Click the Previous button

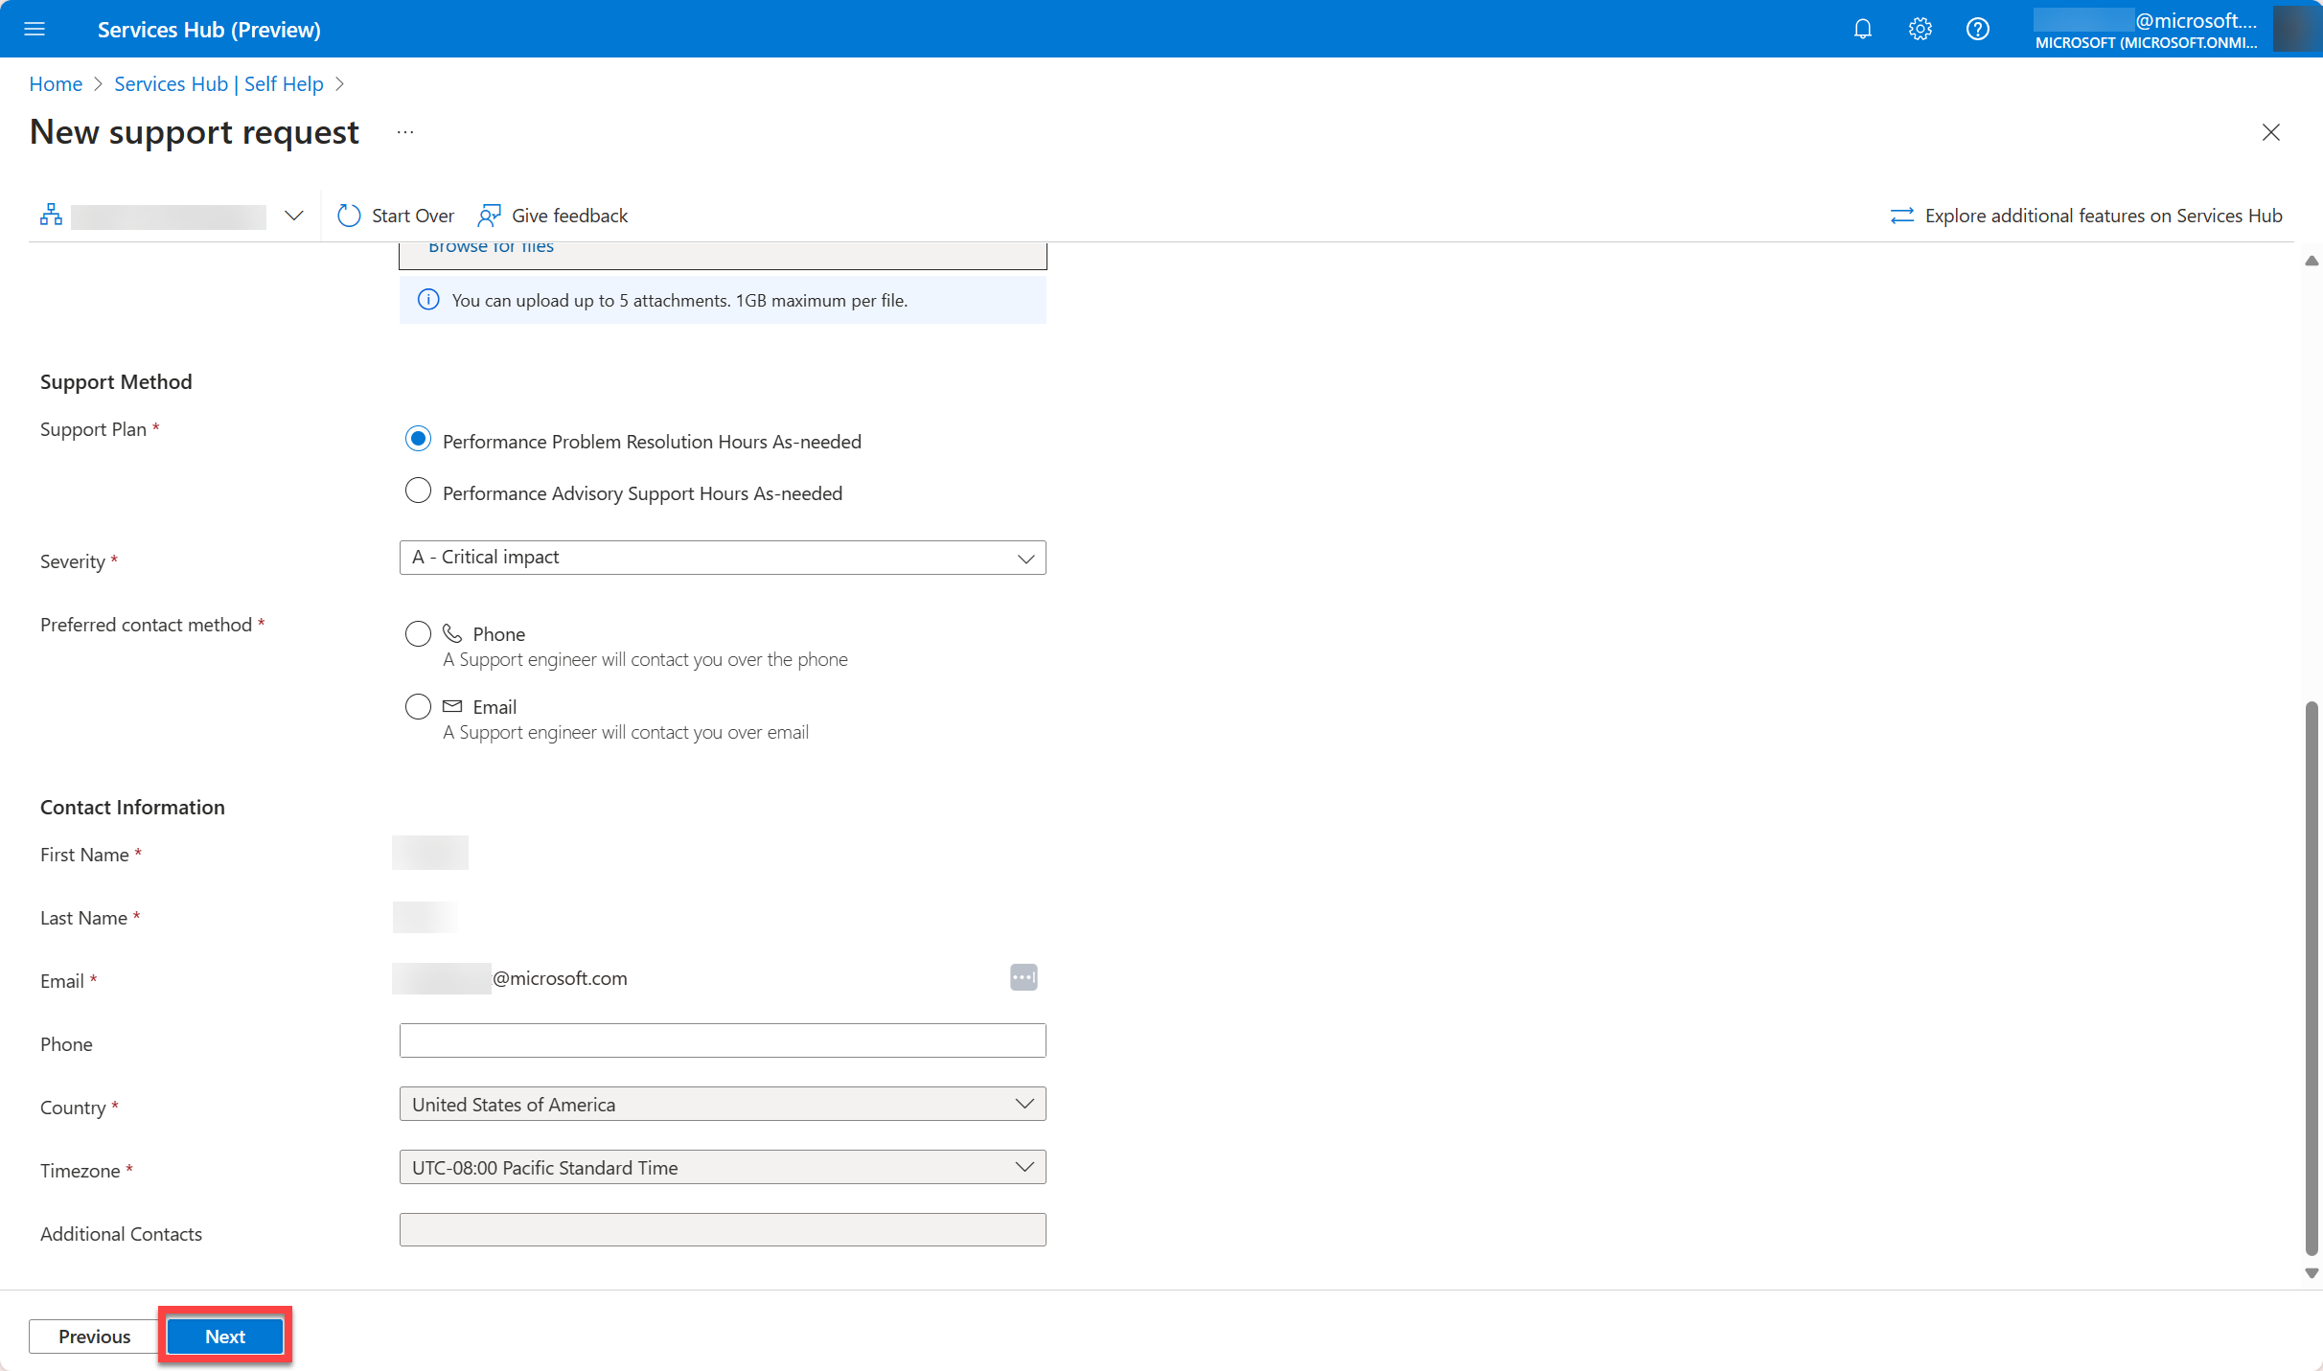tap(93, 1336)
